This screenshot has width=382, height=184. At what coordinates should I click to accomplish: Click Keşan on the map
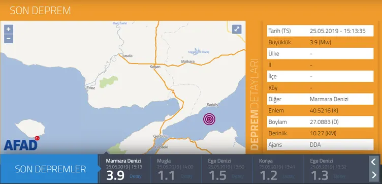pos(155,67)
